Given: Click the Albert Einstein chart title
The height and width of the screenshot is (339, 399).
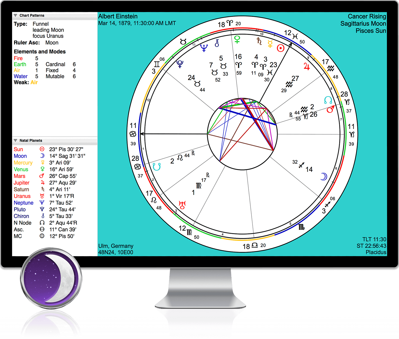Looking at the screenshot, I should 118,16.
